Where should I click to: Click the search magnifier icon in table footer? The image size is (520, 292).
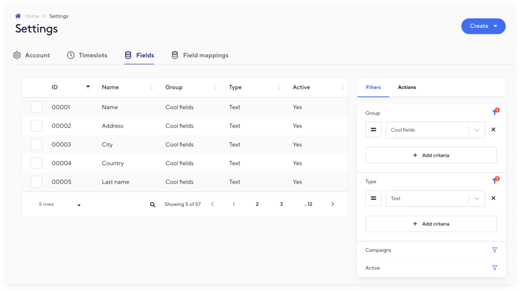[153, 204]
